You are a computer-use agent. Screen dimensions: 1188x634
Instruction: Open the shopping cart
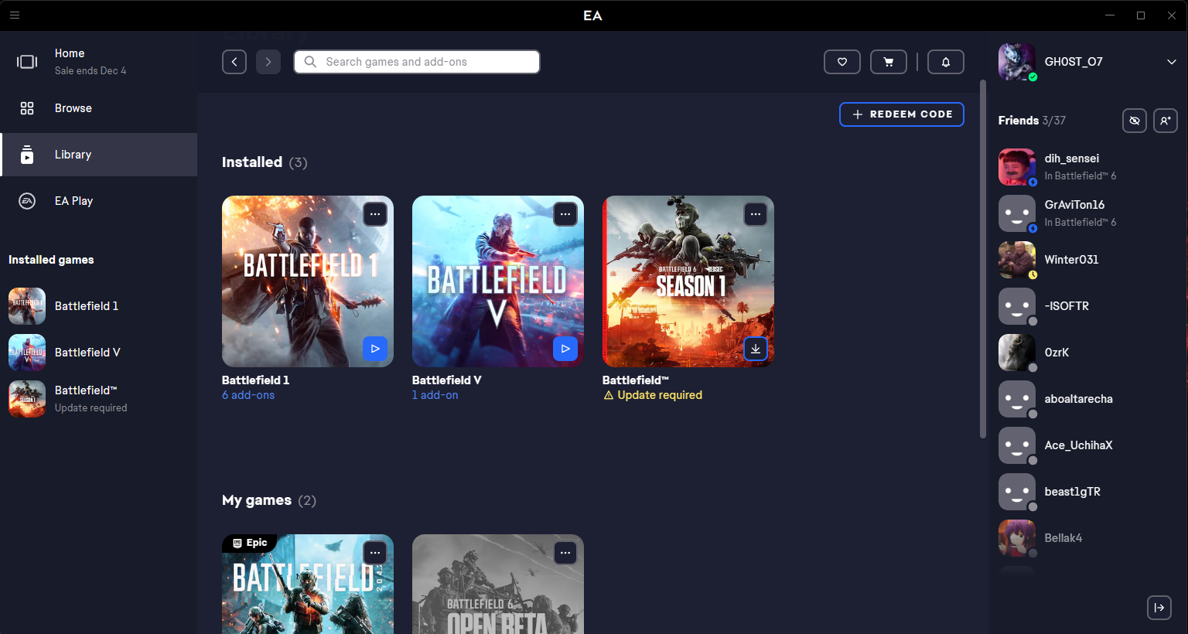tap(889, 62)
